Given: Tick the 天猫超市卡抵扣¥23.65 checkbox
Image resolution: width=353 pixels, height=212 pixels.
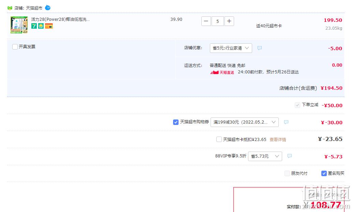Looking at the screenshot, I should pyautogui.click(x=219, y=139).
